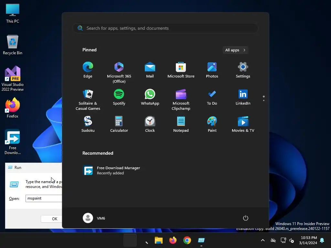This screenshot has width=331, height=248.
Task: Open notifications bell in taskbar
Action: coord(322,240)
